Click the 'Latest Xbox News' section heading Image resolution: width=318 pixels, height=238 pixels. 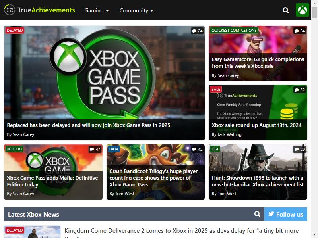(x=33, y=214)
